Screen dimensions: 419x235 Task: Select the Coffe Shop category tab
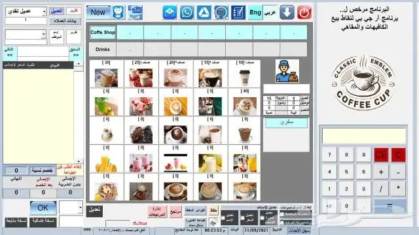pyautogui.click(x=103, y=32)
